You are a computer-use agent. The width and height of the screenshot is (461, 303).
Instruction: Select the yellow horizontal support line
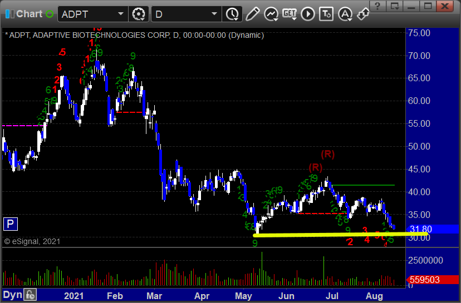(340, 235)
